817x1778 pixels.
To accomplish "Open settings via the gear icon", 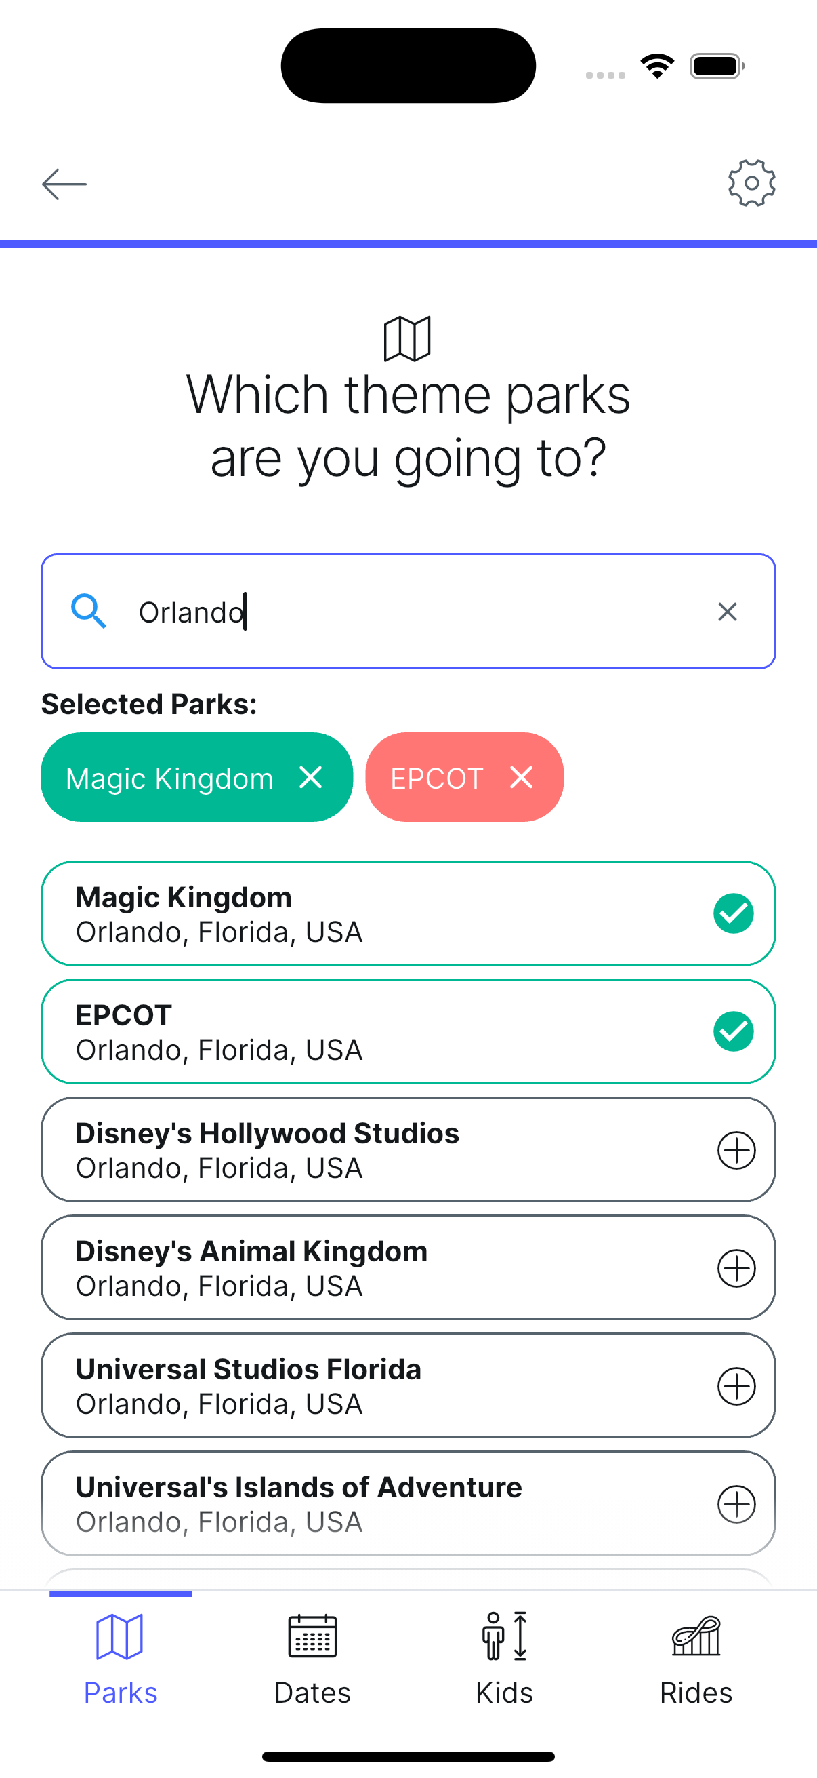I will click(x=751, y=184).
